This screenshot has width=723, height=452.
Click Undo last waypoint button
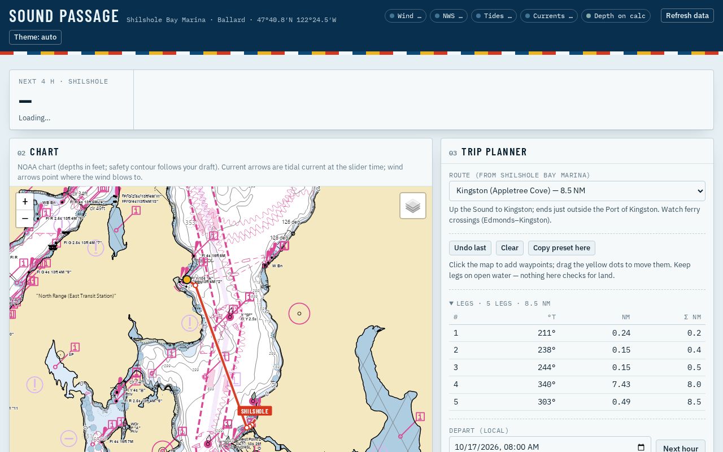(x=470, y=248)
